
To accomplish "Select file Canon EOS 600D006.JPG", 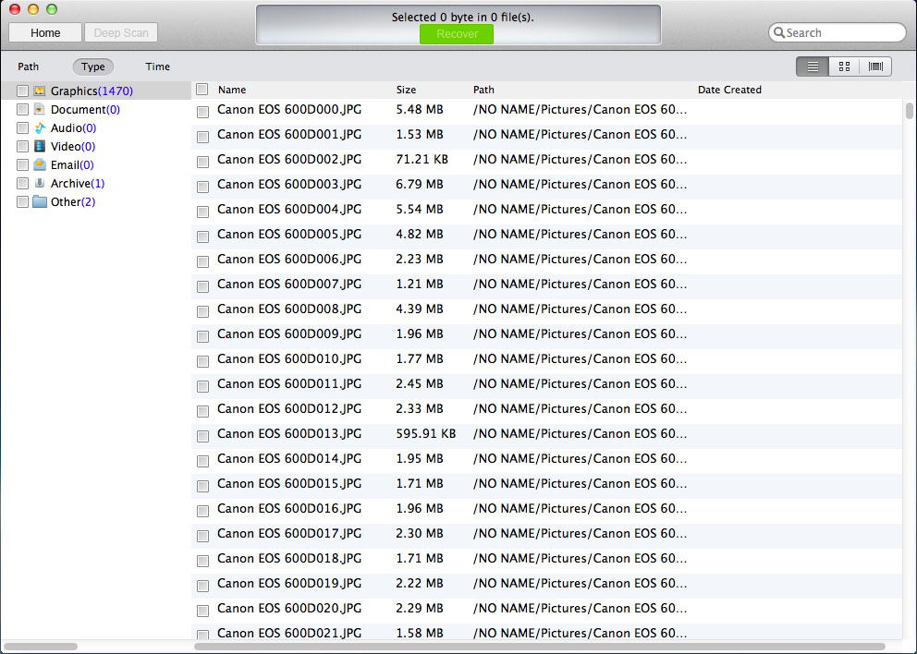I will [x=289, y=259].
